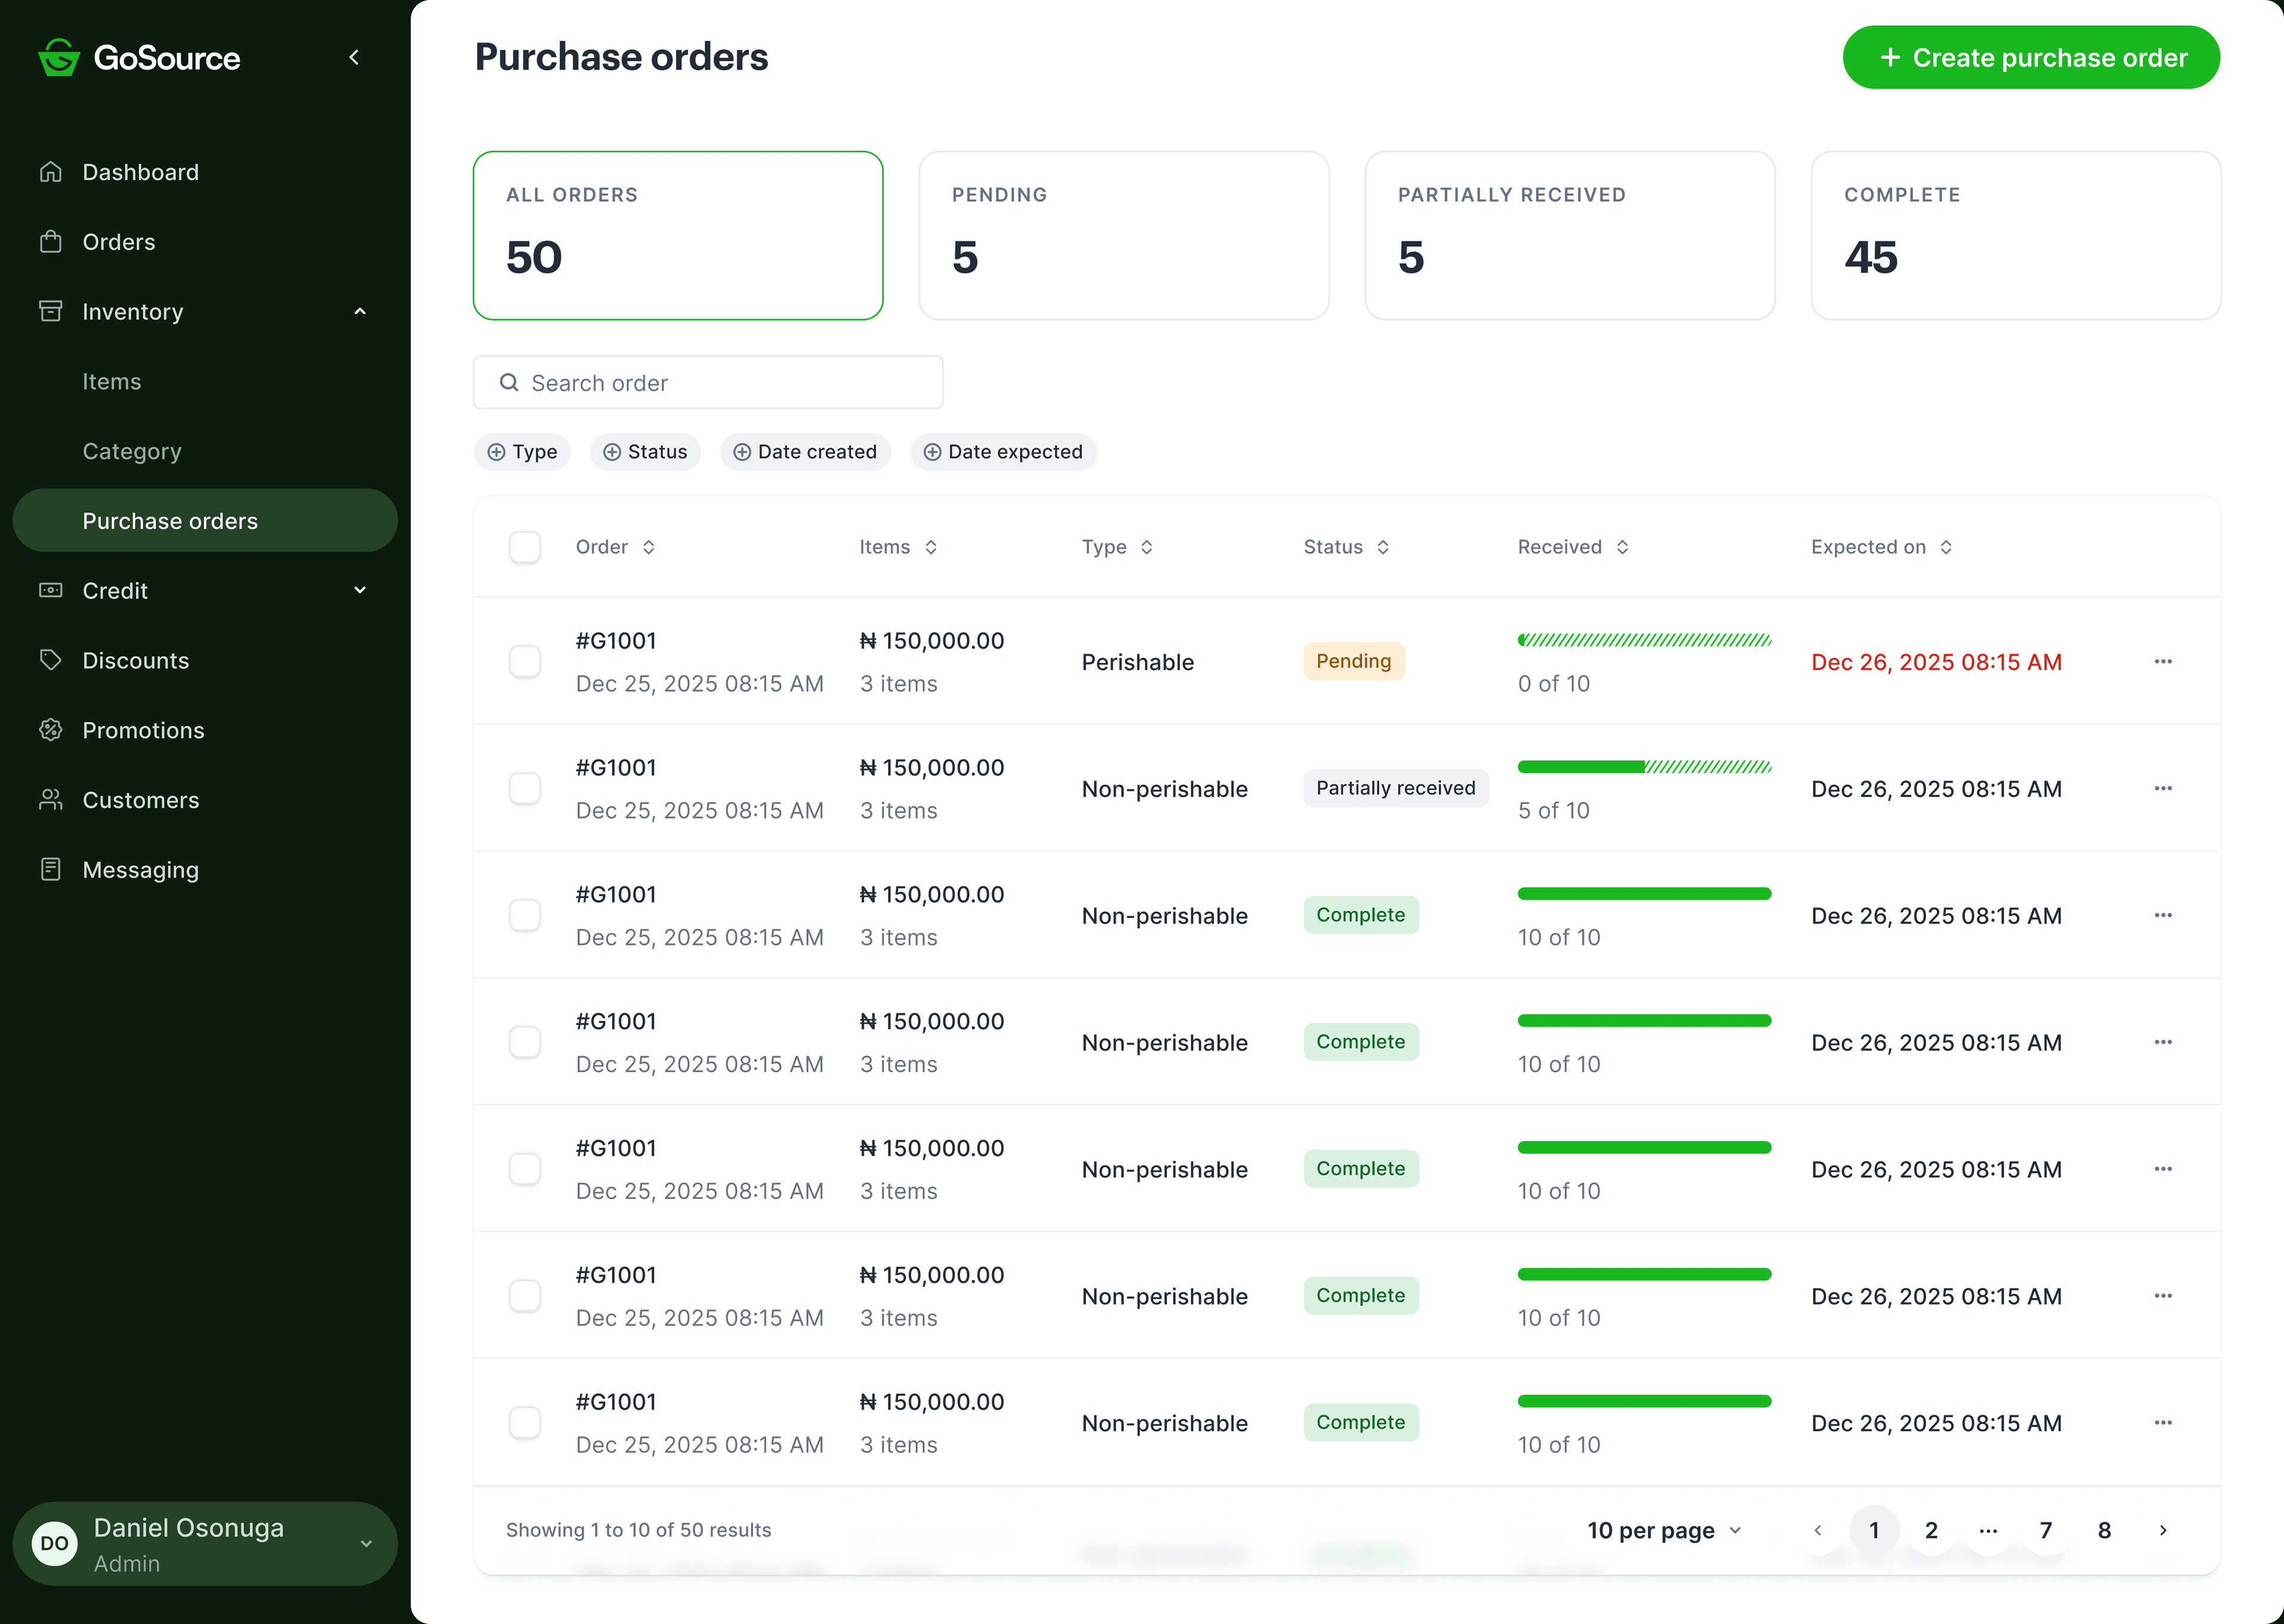Viewport: 2284px width, 1624px height.
Task: Open more options for Partially received order
Action: [x=2163, y=788]
